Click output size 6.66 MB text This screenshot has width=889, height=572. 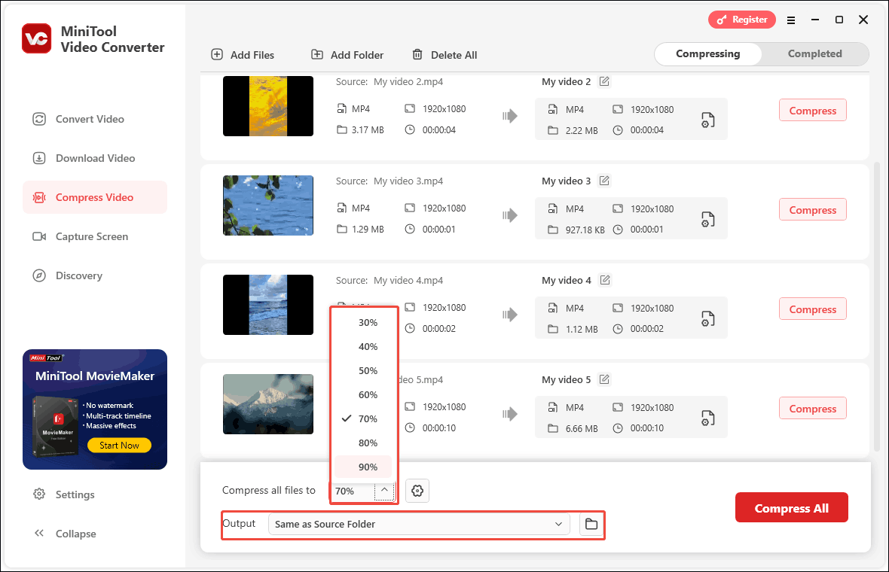[582, 429]
